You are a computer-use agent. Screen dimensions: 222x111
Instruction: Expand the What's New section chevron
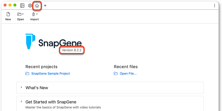click(x=22, y=87)
